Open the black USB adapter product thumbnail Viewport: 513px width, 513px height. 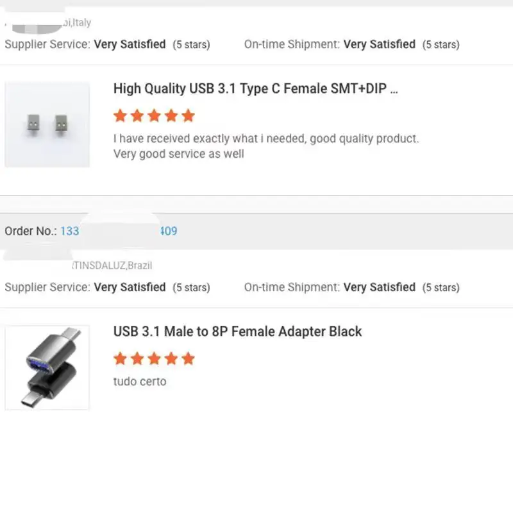[x=47, y=367]
